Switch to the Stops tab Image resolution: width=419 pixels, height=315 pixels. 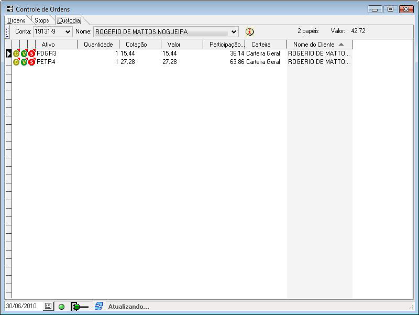[x=42, y=20]
